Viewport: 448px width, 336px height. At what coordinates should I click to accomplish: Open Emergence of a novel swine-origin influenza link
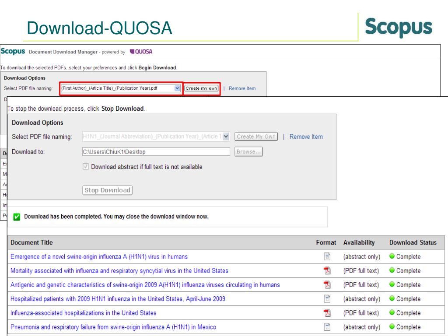(x=99, y=256)
